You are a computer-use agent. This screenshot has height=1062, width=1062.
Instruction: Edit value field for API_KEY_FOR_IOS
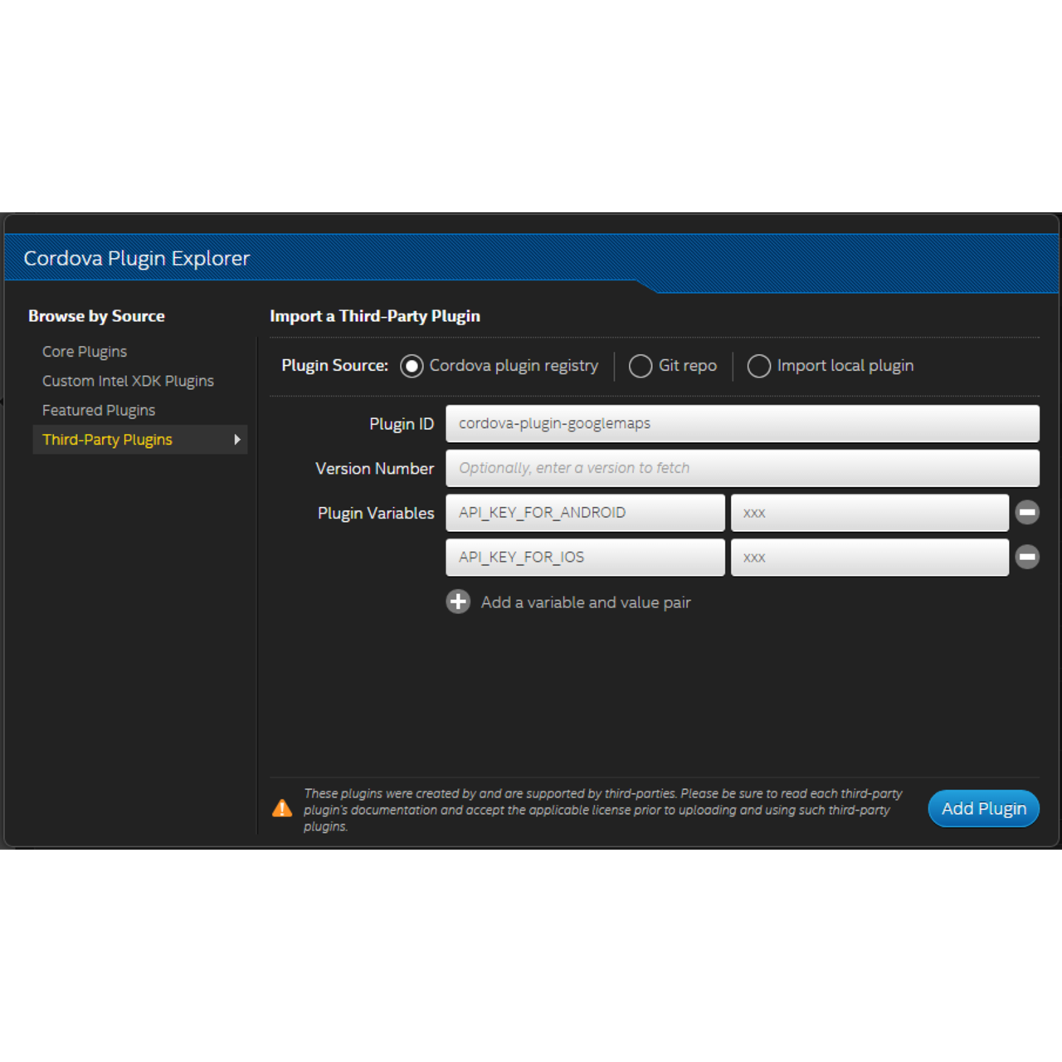tap(870, 557)
